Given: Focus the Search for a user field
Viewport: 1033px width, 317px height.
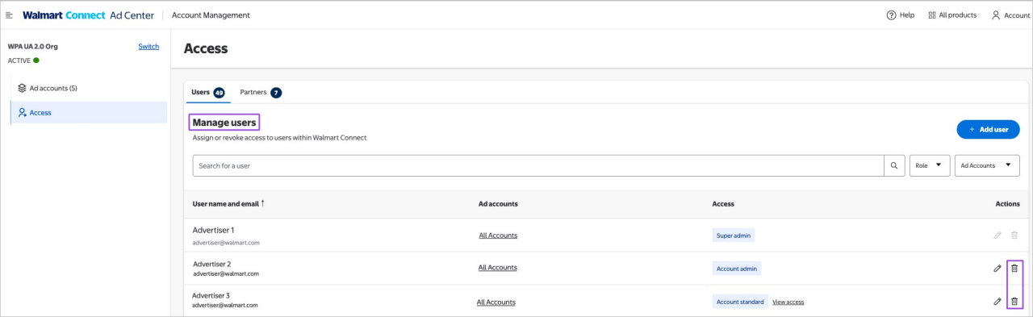Looking at the screenshot, I should pyautogui.click(x=538, y=165).
